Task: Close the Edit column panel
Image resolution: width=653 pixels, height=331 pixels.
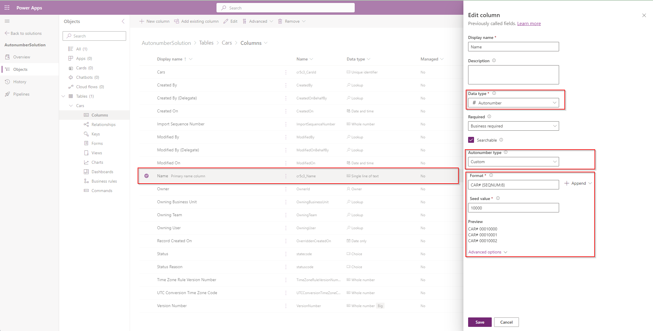Action: (x=644, y=15)
